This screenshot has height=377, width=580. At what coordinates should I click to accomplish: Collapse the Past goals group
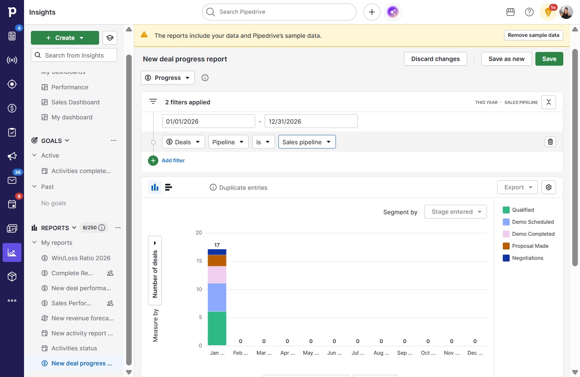pos(34,187)
